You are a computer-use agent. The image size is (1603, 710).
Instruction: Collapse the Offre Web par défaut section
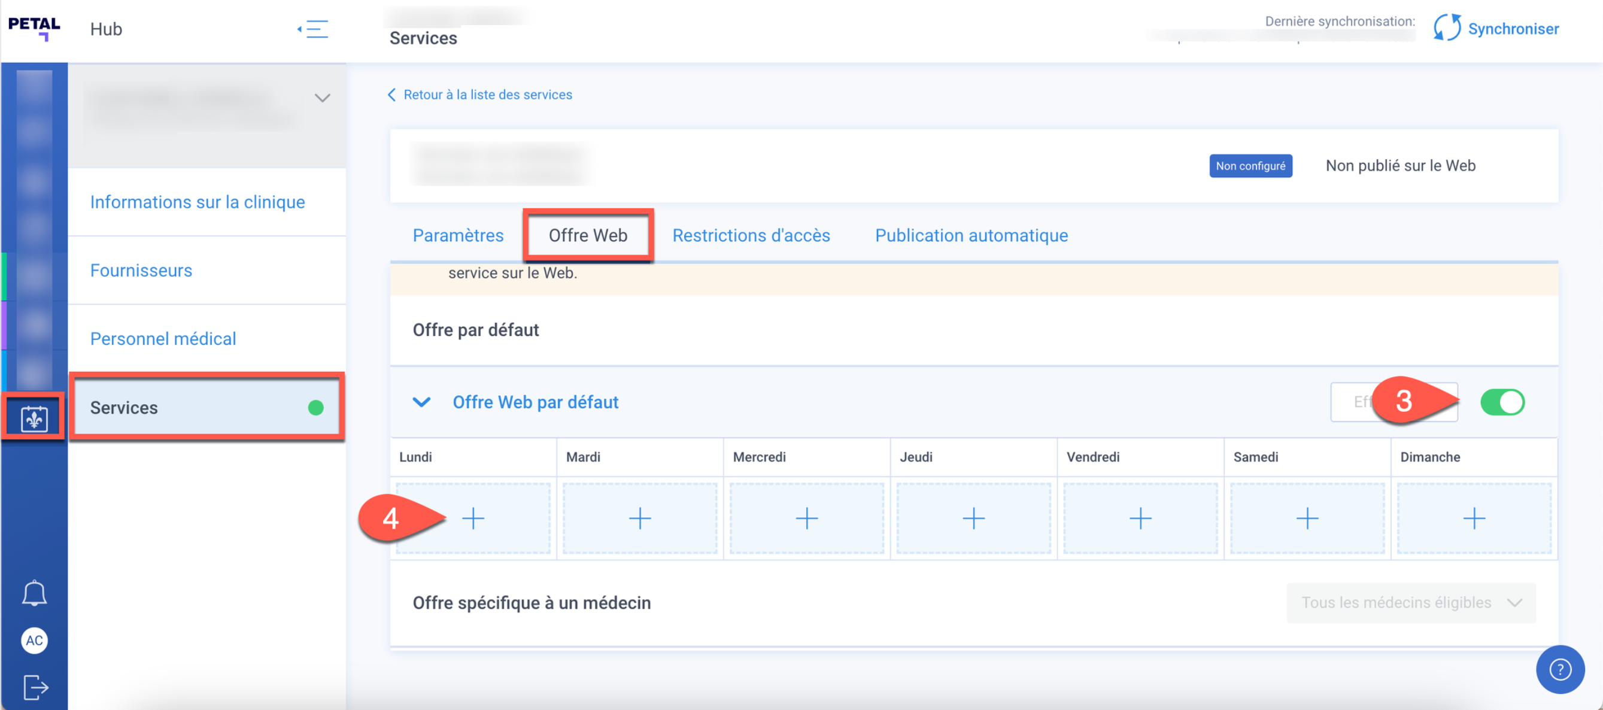421,402
